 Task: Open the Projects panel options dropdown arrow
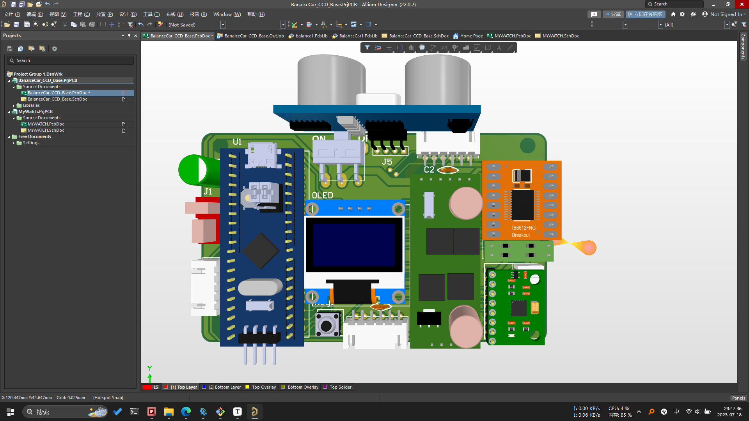point(123,35)
